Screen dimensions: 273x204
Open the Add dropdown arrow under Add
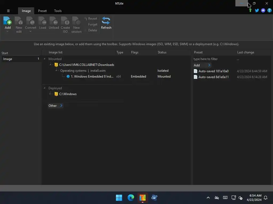pyautogui.click(x=7, y=31)
